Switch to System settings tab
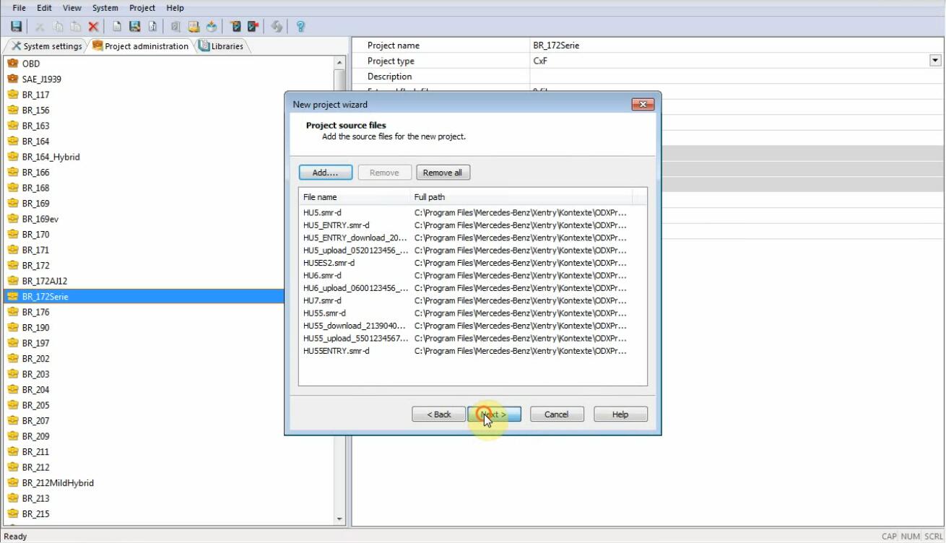 [x=47, y=46]
